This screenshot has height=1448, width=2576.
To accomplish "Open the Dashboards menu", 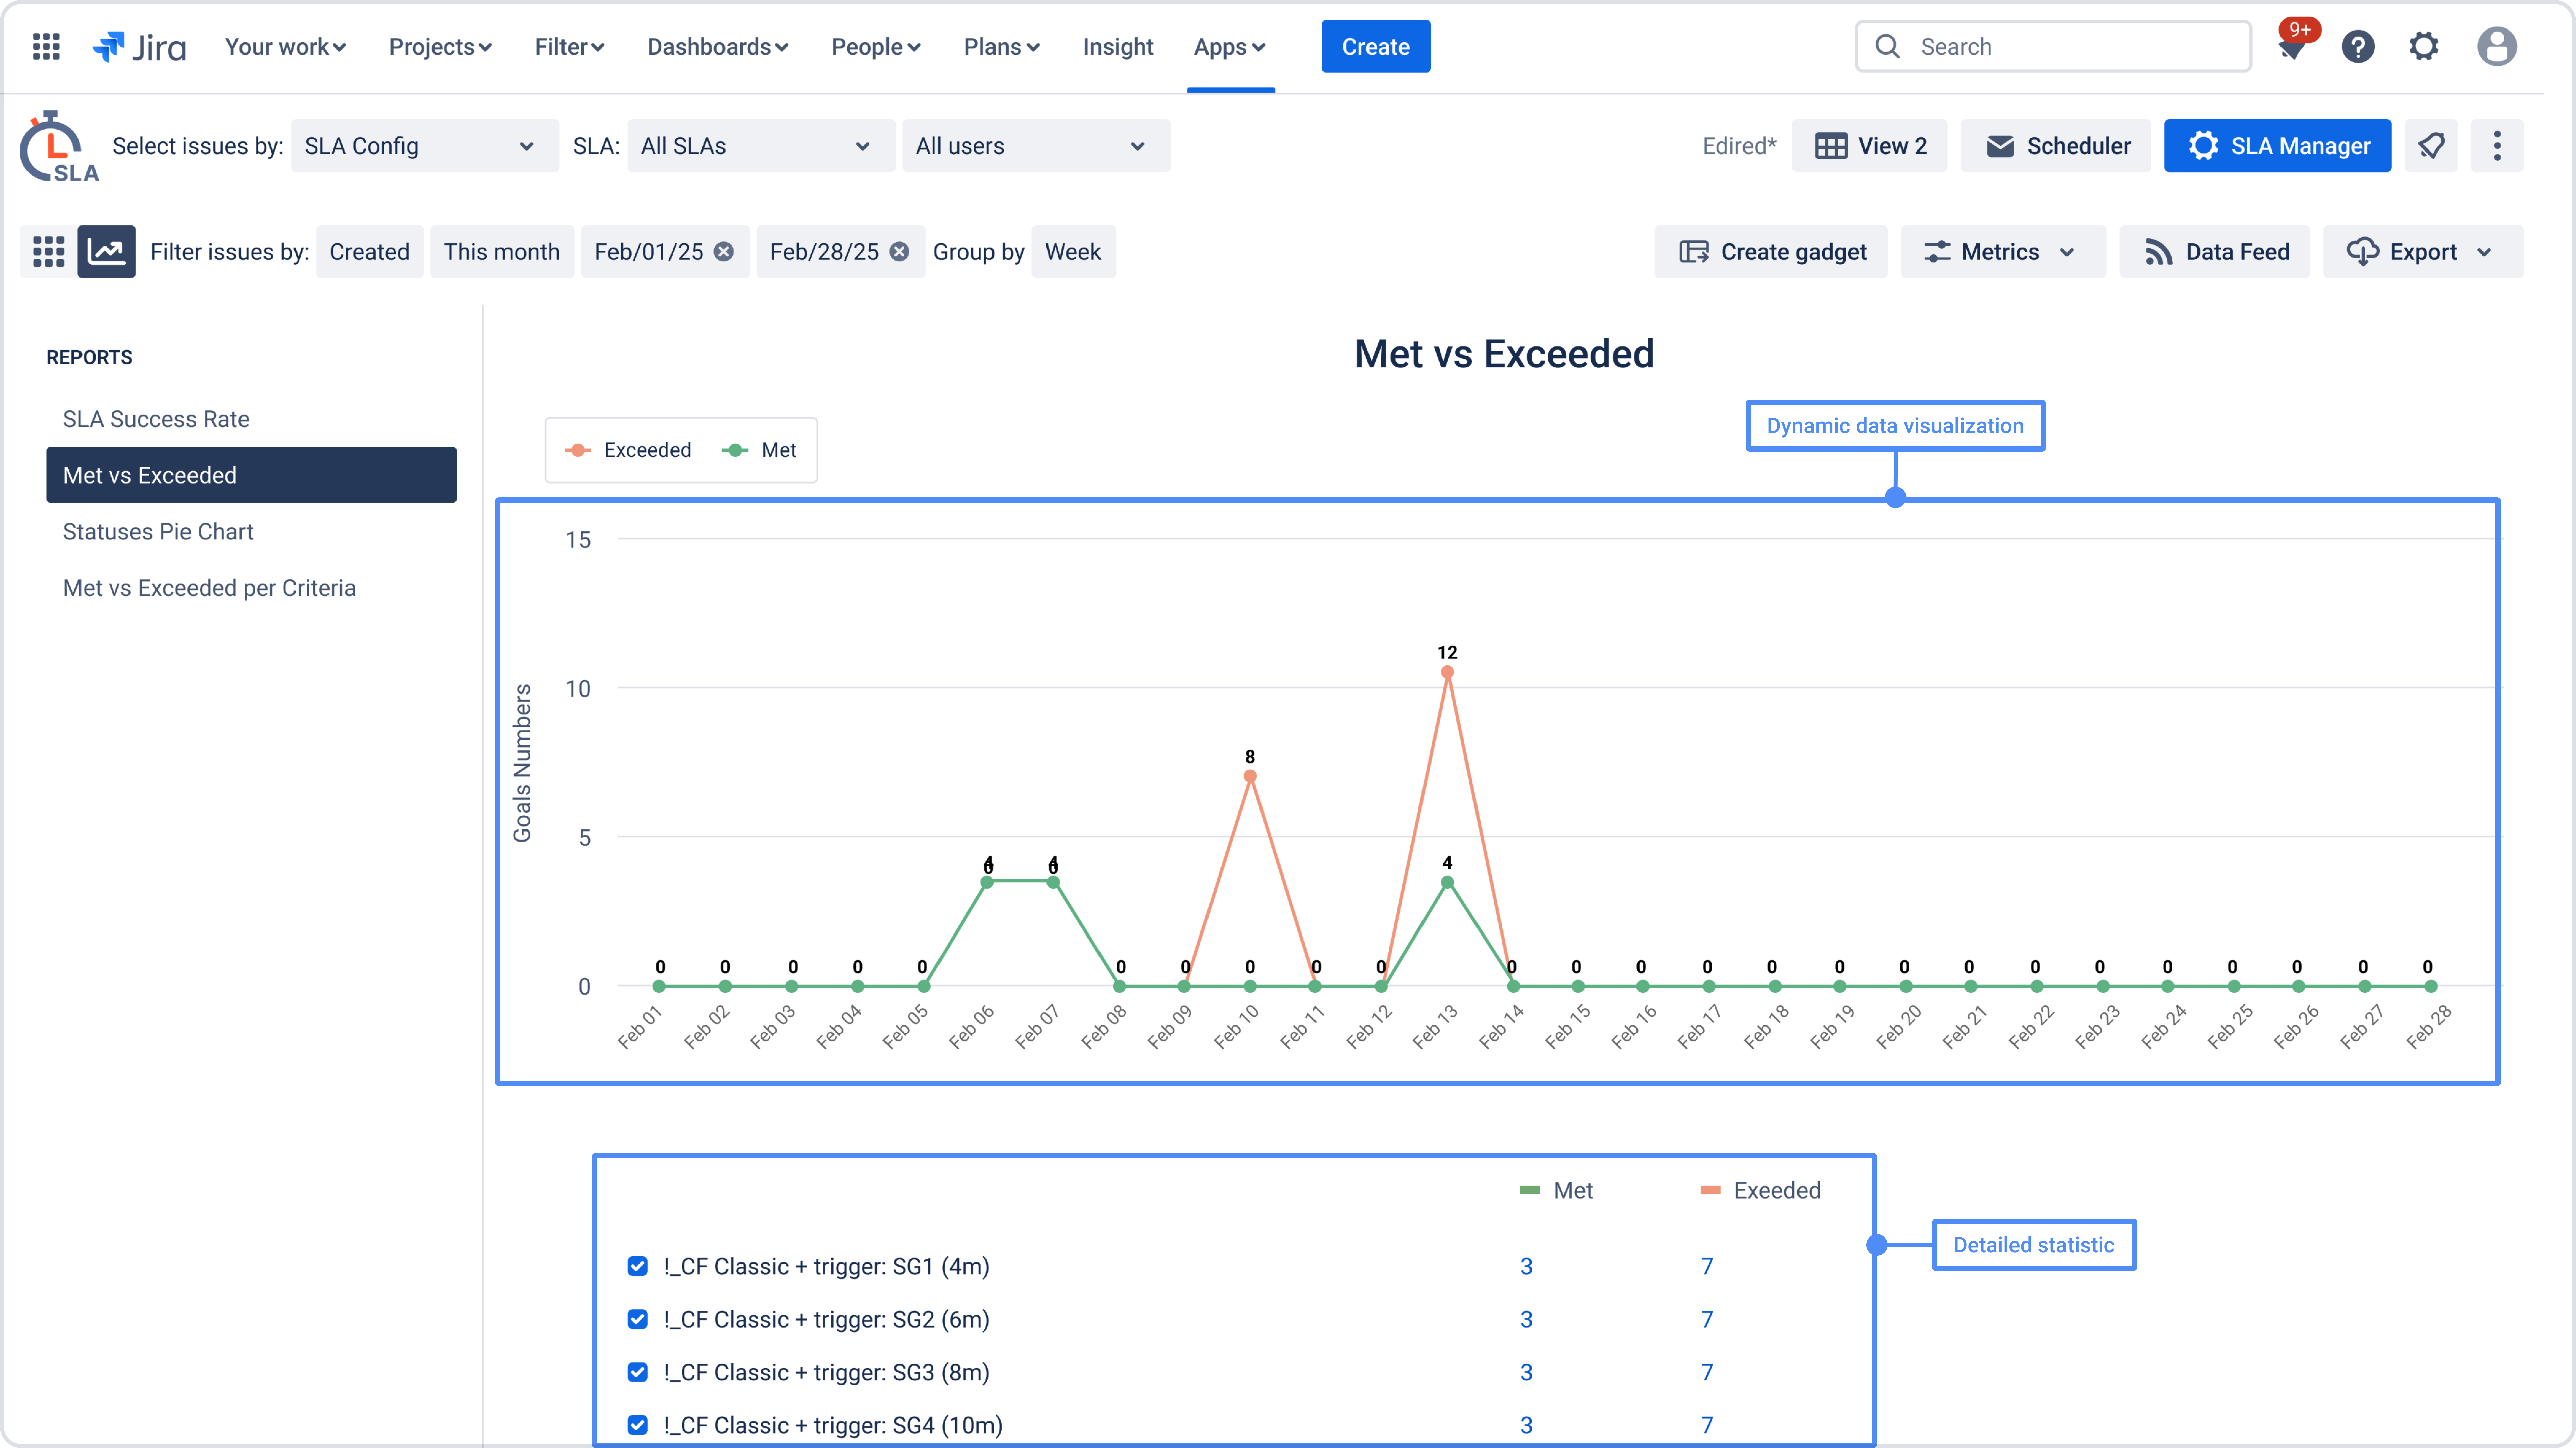I will (x=717, y=47).
